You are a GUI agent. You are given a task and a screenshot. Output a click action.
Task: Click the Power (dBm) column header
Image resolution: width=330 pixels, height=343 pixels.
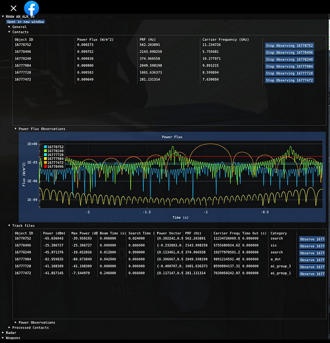coord(54,233)
